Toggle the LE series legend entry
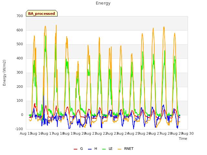This screenshot has height=155, width=207. 107,149
